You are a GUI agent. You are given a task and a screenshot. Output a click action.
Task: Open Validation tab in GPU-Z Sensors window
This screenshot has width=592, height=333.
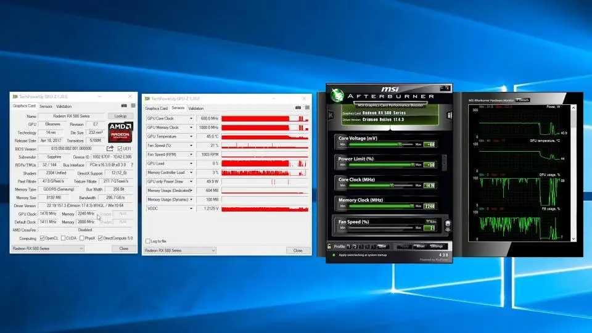[x=196, y=109]
